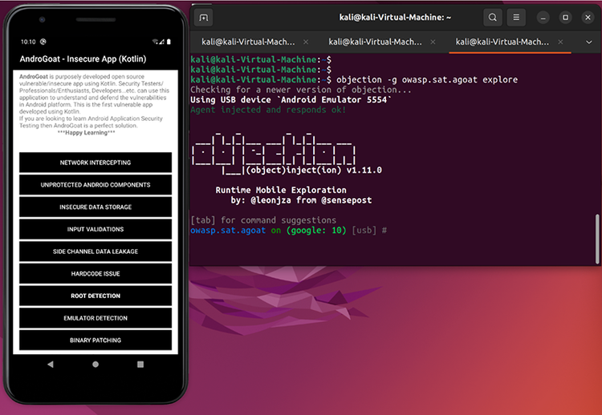Click the '***Happy Learning***' text

click(x=87, y=132)
